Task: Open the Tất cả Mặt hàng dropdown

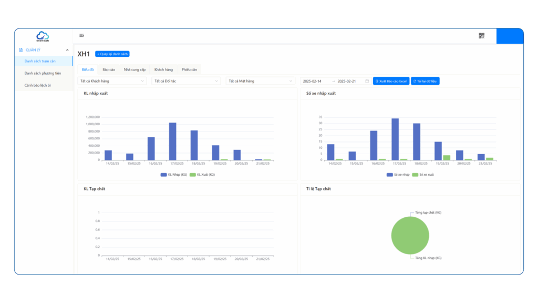Action: 261,81
